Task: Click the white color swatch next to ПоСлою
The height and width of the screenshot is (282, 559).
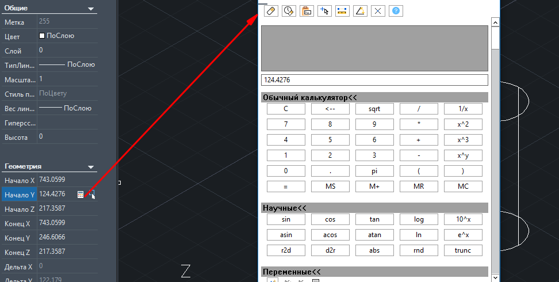Action: tap(42, 36)
